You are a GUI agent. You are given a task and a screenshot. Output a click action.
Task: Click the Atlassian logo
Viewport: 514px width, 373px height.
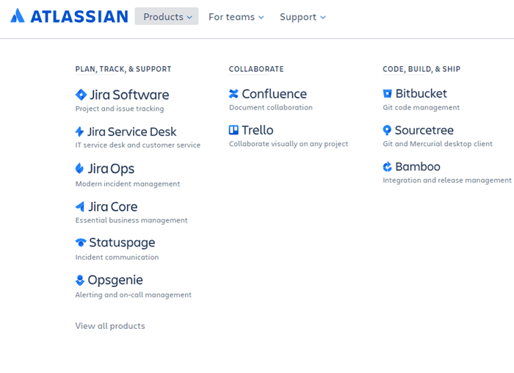(69, 16)
